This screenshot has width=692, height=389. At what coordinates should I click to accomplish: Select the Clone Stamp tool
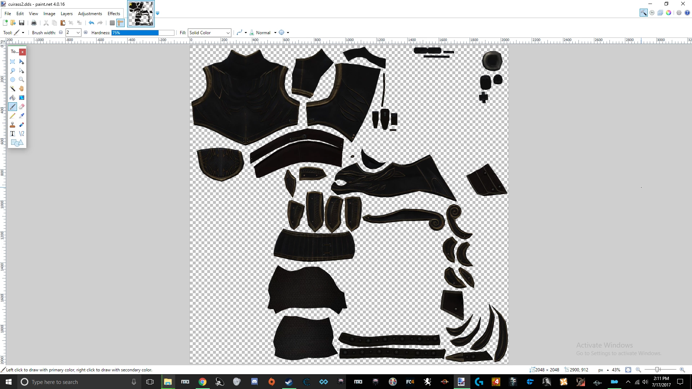click(x=13, y=125)
